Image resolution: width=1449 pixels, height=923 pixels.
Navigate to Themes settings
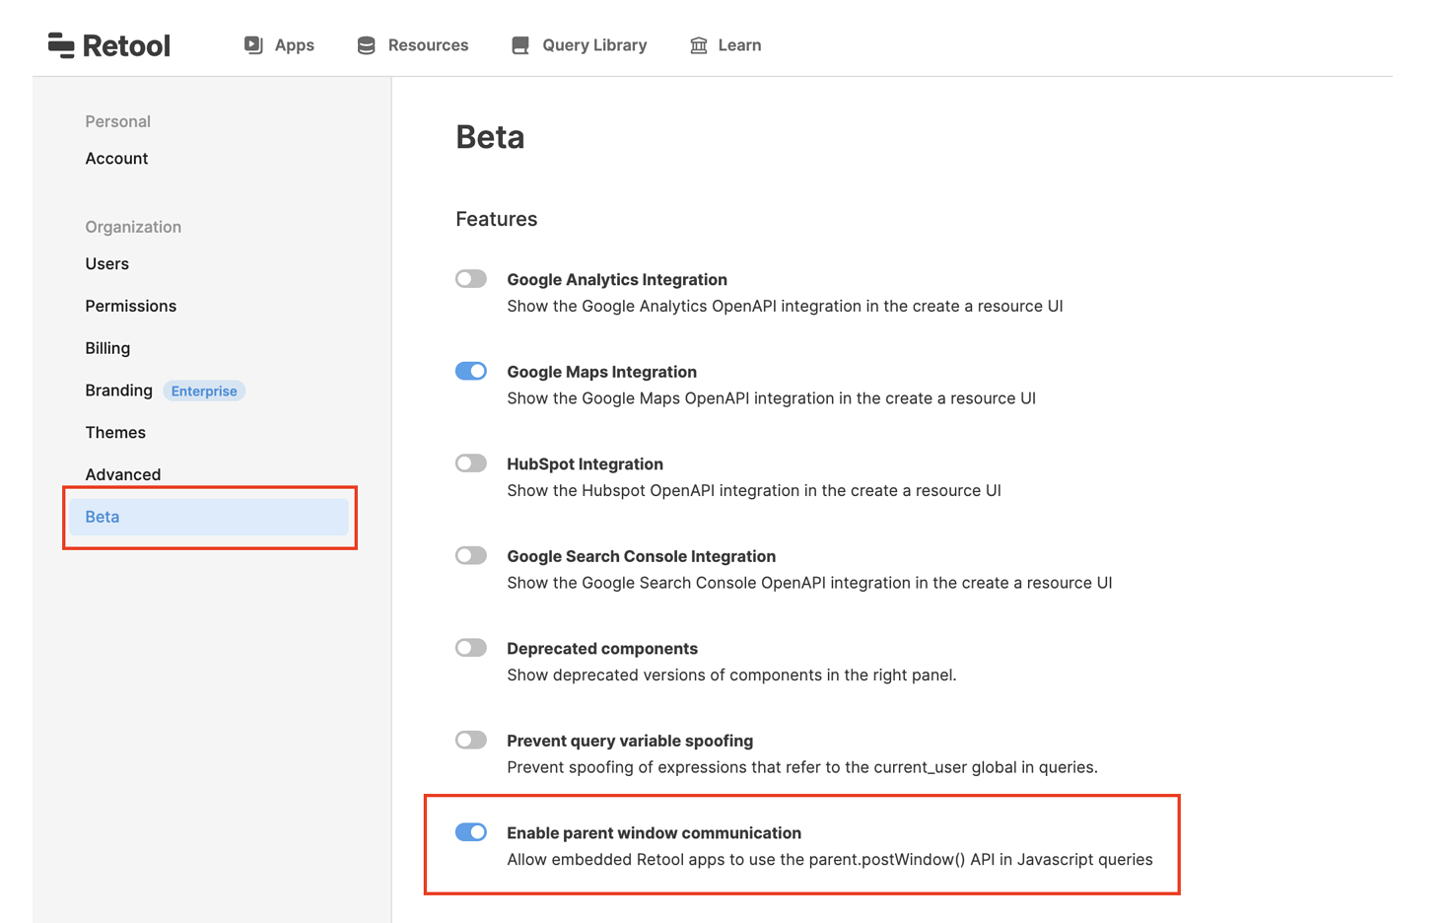(x=115, y=433)
